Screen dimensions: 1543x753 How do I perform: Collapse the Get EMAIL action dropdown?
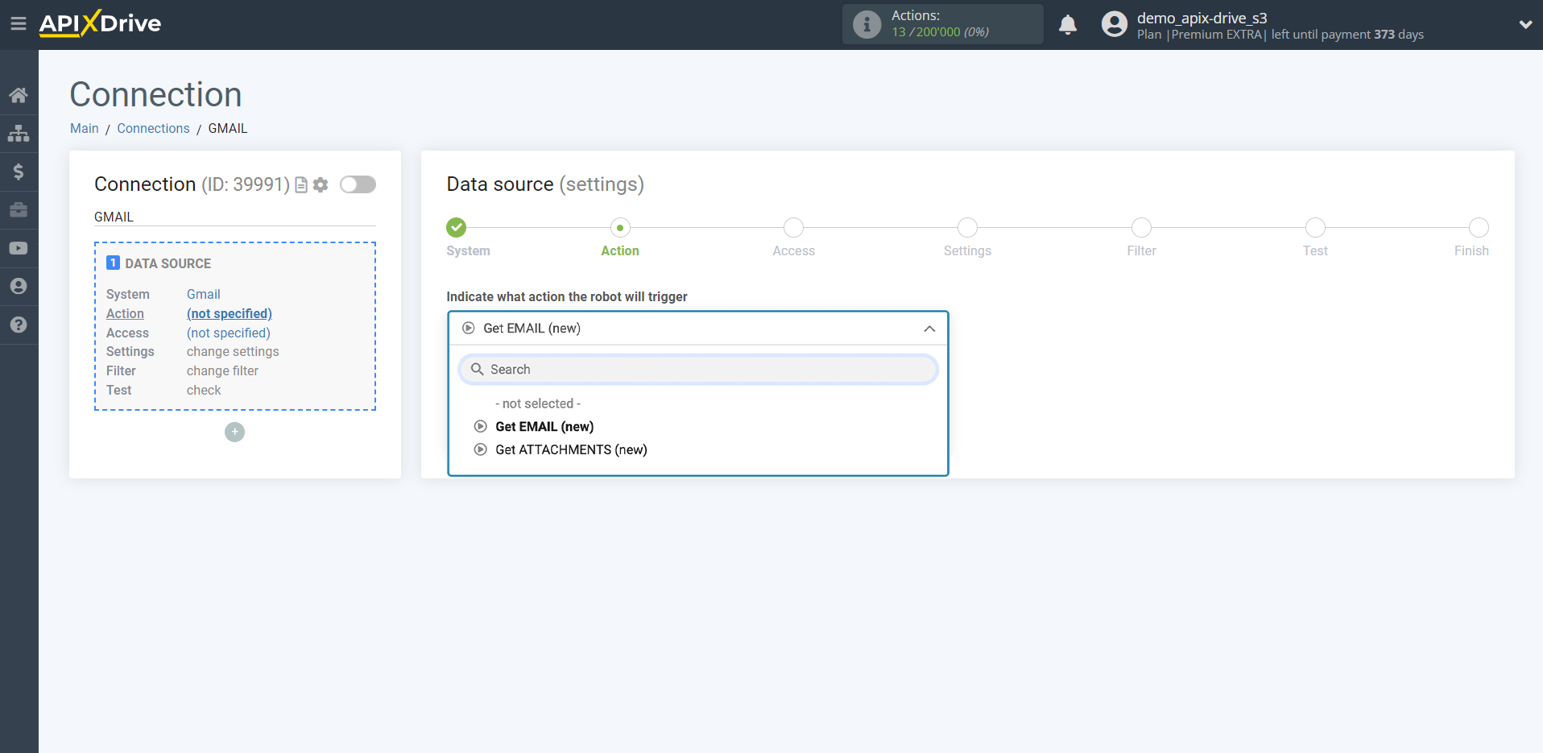(929, 329)
